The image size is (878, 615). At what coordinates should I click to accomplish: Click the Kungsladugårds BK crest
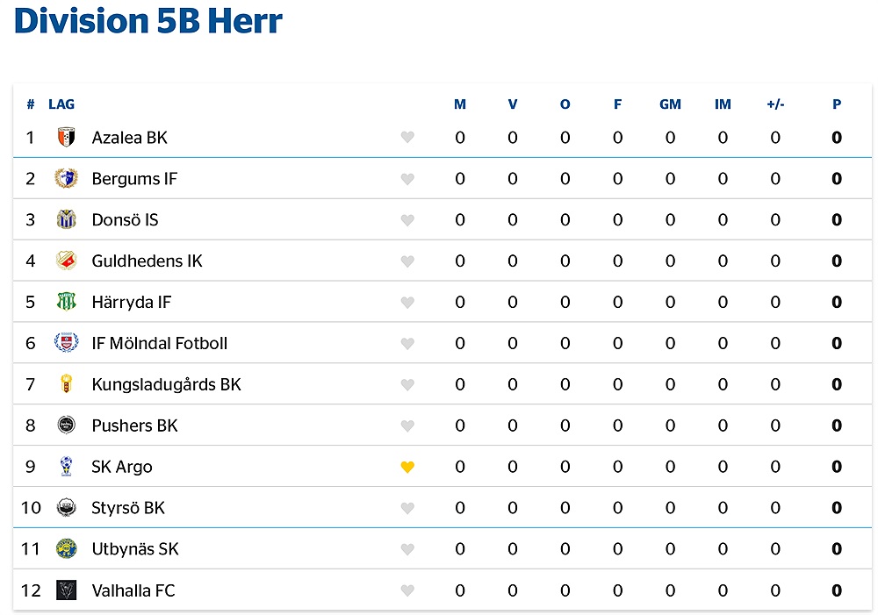pyautogui.click(x=66, y=384)
